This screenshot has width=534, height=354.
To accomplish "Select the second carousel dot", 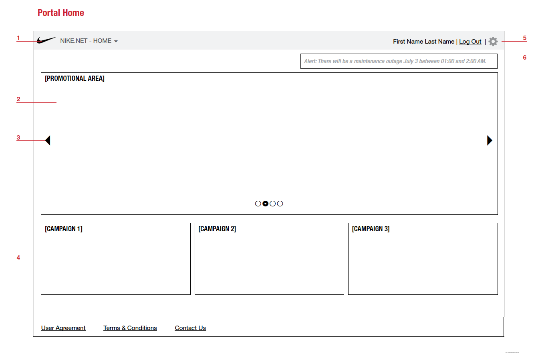I will 265,204.
